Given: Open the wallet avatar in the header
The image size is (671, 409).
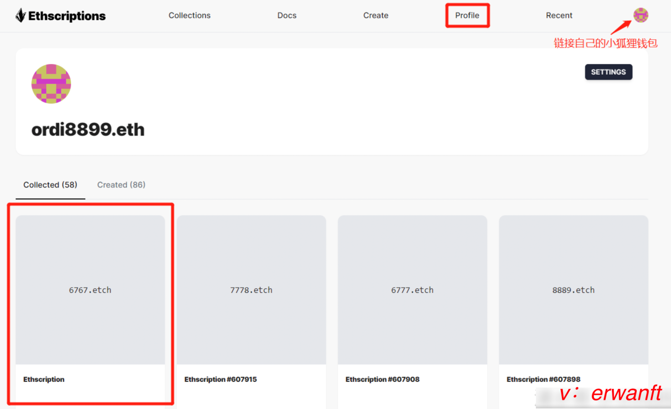Looking at the screenshot, I should 641,15.
